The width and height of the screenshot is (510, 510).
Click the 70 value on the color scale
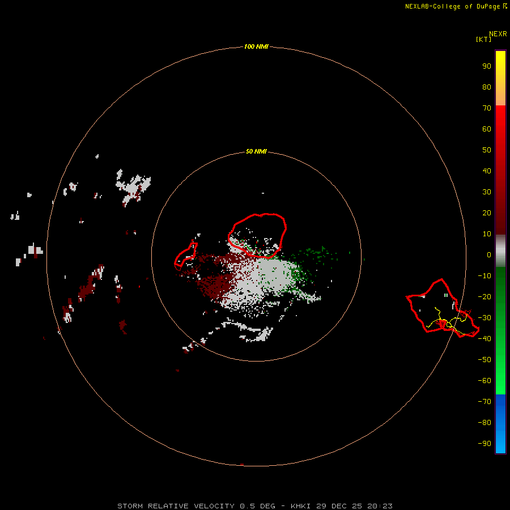pyautogui.click(x=487, y=108)
